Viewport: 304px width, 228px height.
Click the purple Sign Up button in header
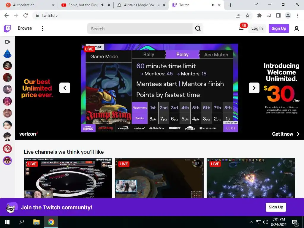pyautogui.click(x=279, y=28)
